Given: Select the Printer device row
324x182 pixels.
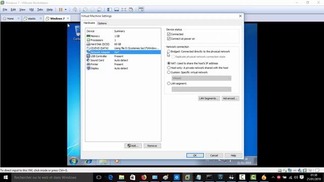Looking at the screenshot, I should [x=124, y=64].
